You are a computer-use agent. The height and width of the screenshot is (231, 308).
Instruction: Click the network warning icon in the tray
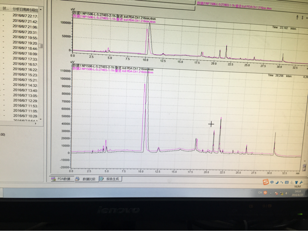point(281,193)
